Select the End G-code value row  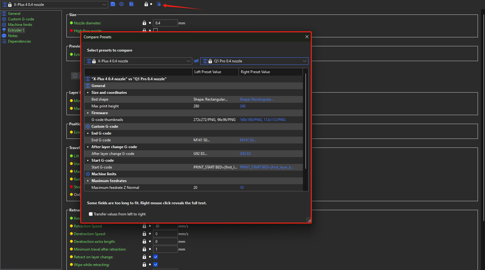coord(194,140)
